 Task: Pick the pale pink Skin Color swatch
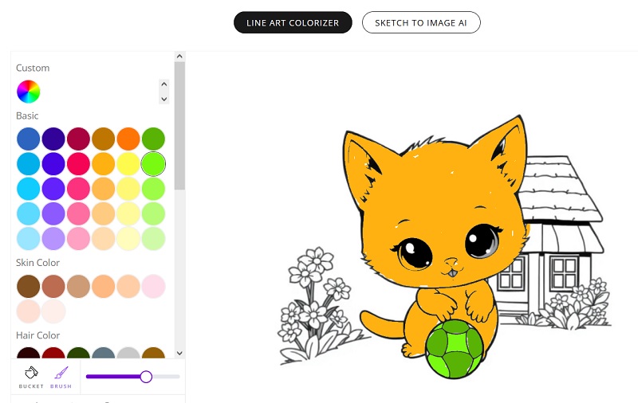coord(153,286)
